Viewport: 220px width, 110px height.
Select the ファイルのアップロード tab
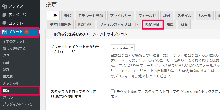coord(119,24)
